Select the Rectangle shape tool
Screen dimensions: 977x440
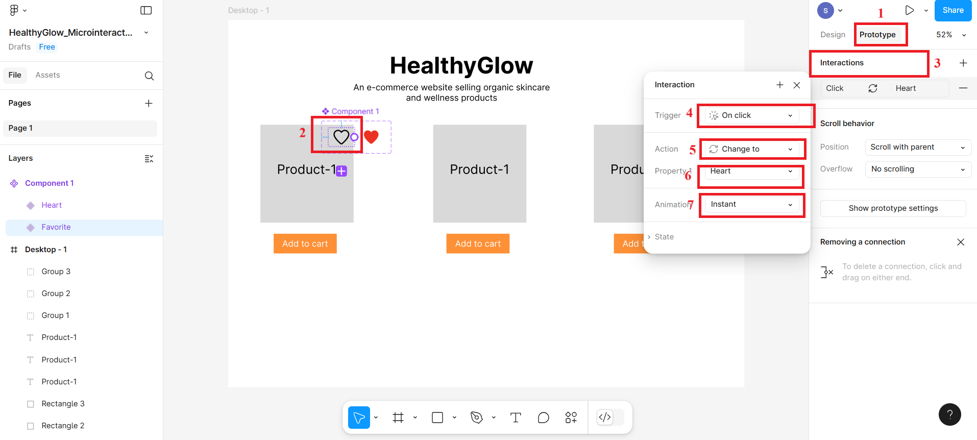tap(437, 418)
